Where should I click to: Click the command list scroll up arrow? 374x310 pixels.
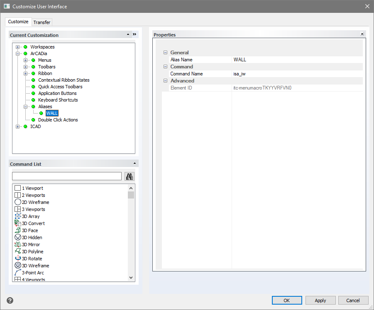click(131, 188)
